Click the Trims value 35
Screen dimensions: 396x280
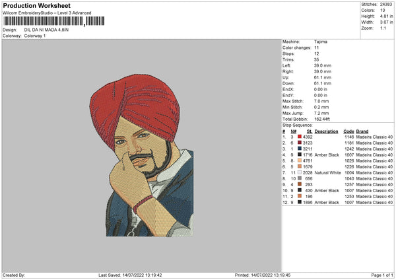316,59
